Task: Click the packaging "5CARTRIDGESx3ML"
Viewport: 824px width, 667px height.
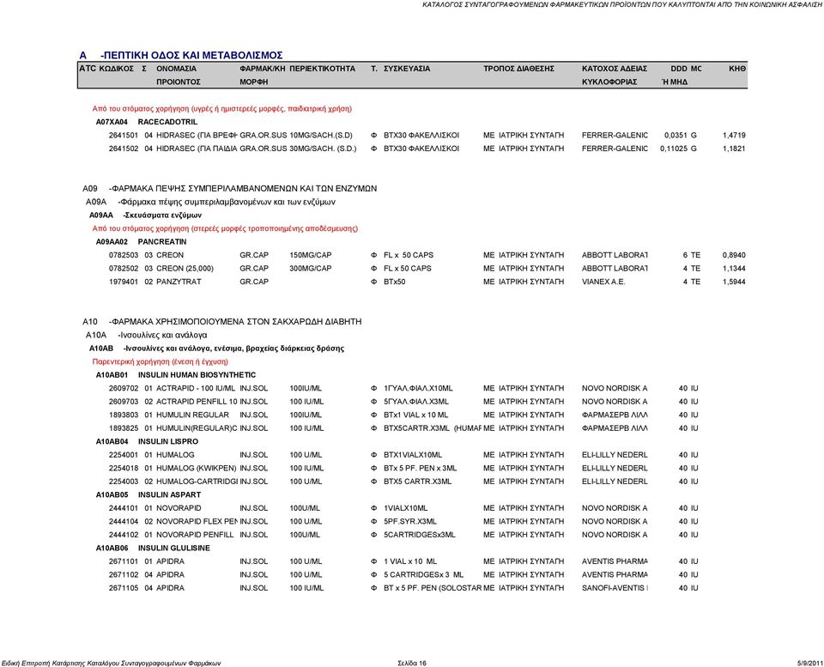Action: (x=420, y=535)
